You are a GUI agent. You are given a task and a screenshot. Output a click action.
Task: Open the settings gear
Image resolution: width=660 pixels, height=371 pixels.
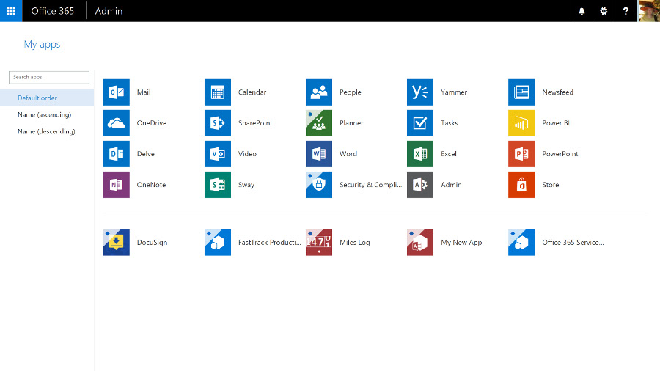point(604,11)
